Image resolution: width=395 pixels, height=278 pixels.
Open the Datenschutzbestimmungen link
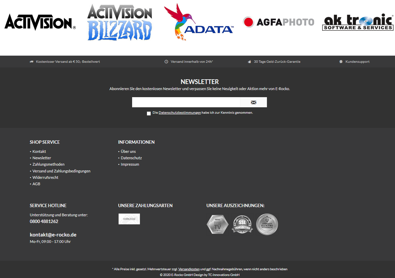click(180, 112)
